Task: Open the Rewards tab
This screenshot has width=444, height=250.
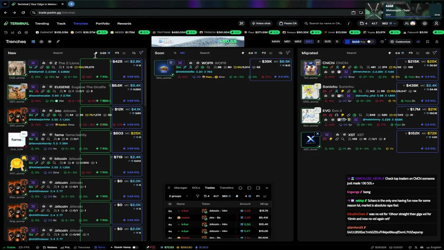Action: [124, 23]
